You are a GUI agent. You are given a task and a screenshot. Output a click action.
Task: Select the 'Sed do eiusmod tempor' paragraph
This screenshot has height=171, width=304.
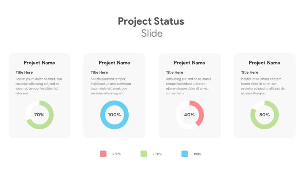111,86
